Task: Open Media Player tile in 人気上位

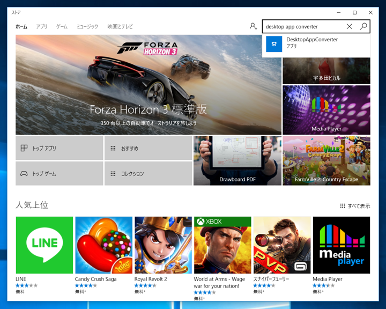Action: click(x=342, y=245)
